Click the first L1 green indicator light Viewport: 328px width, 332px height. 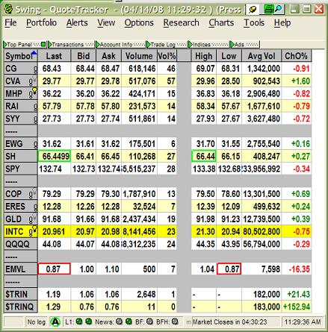(79, 322)
